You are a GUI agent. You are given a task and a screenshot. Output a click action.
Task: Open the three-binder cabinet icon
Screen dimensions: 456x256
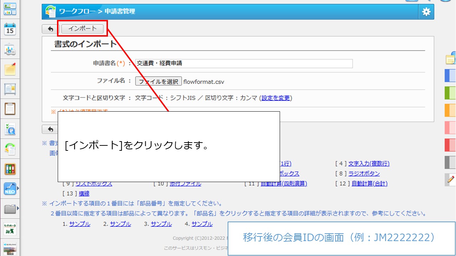[x=10, y=169]
